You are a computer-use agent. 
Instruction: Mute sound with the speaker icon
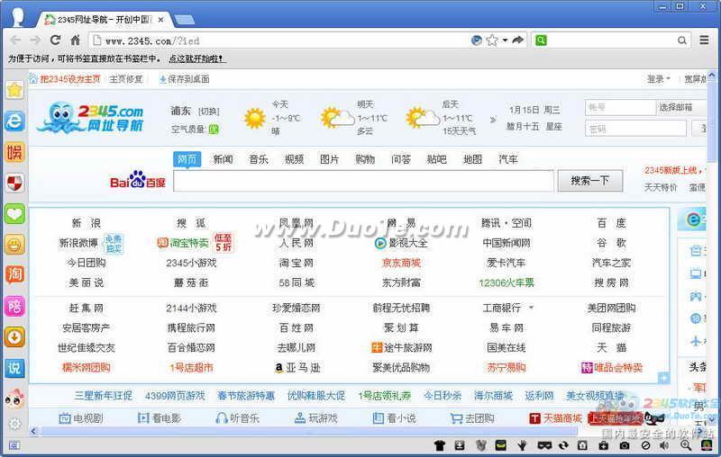click(x=664, y=445)
